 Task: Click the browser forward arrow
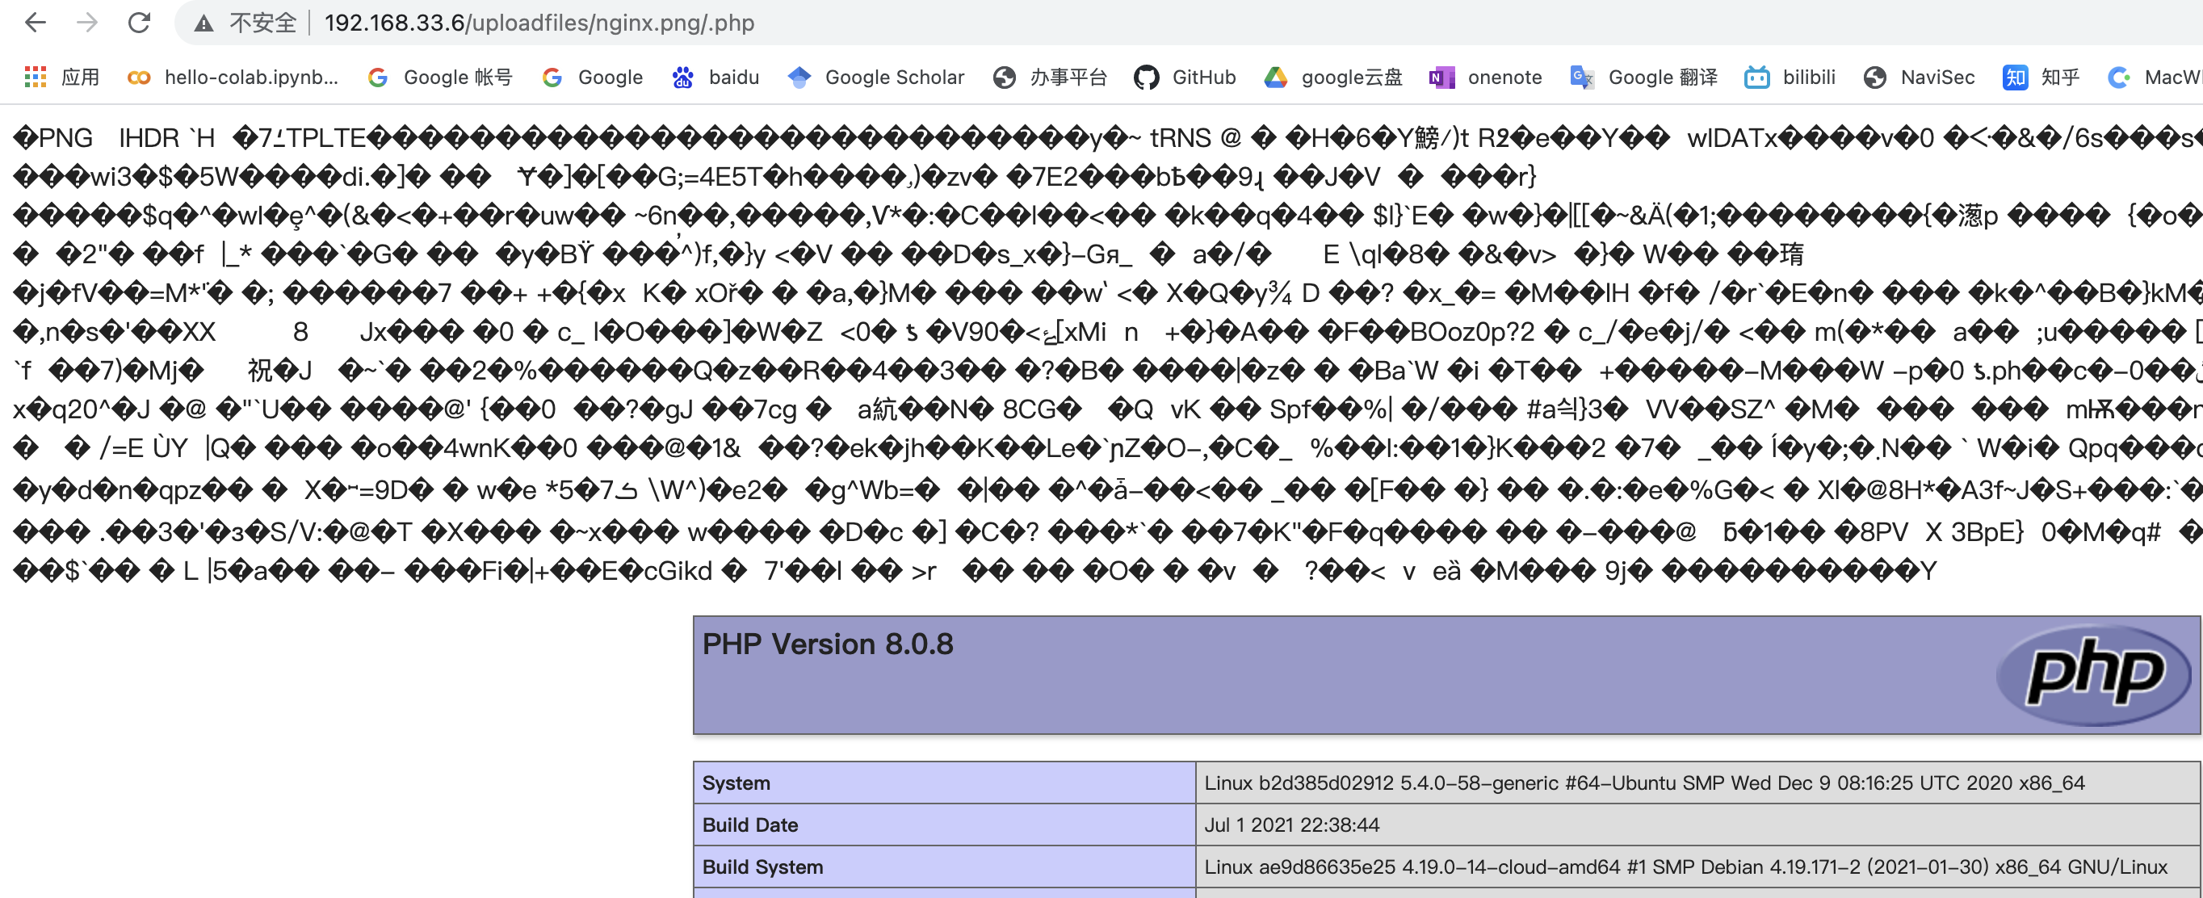pos(87,23)
